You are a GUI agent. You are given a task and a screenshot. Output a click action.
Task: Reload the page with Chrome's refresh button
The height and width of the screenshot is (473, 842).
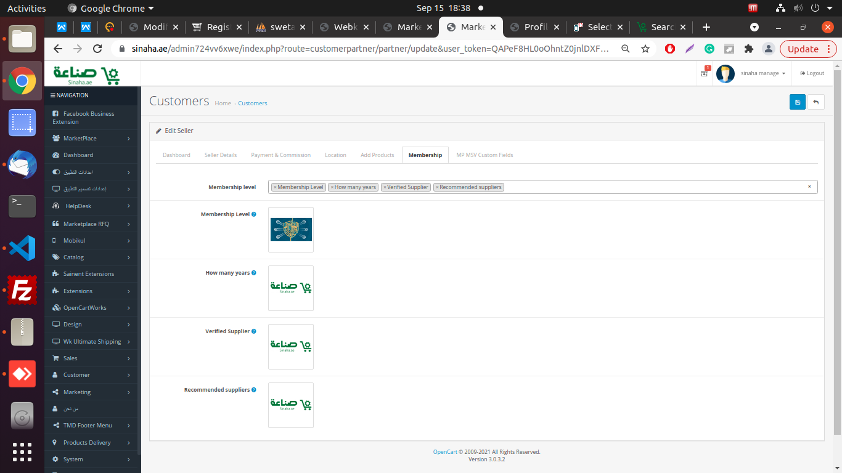(97, 49)
